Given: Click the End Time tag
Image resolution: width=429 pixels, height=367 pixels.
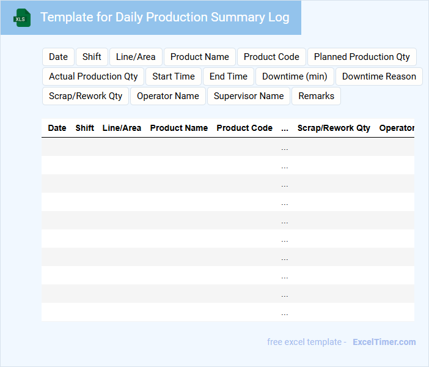Looking at the screenshot, I should point(228,76).
